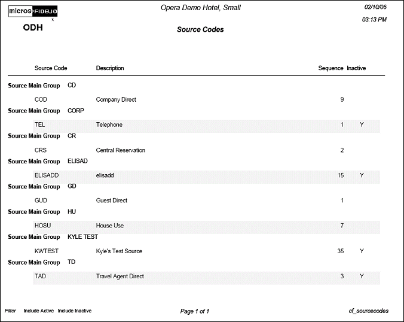Click the Inactive column header
The width and height of the screenshot is (404, 322).
coord(356,68)
